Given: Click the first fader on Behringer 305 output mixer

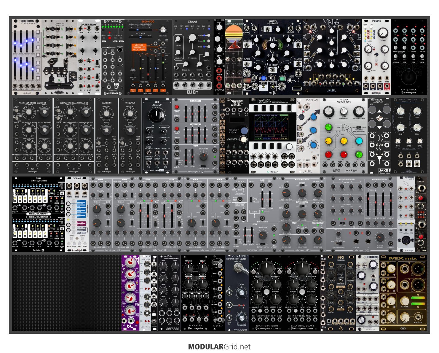Looking at the screenshot, I should click(x=368, y=204).
